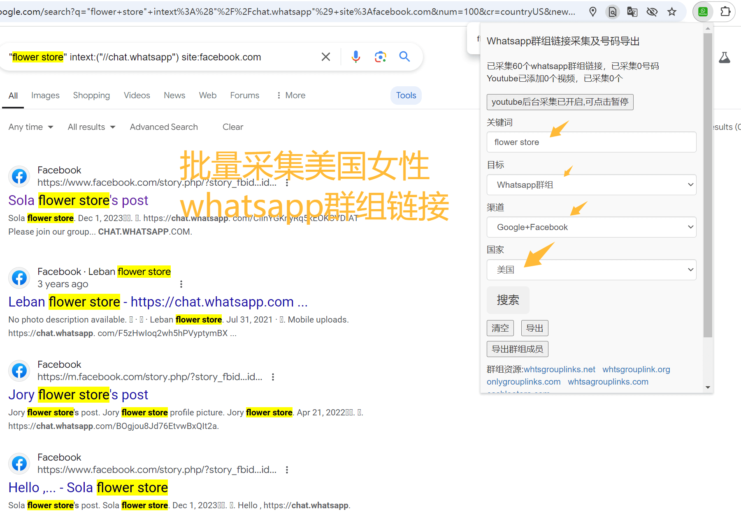Pause youtube后台采集 button
Screen dimensions: 741x514
pyautogui.click(x=560, y=102)
